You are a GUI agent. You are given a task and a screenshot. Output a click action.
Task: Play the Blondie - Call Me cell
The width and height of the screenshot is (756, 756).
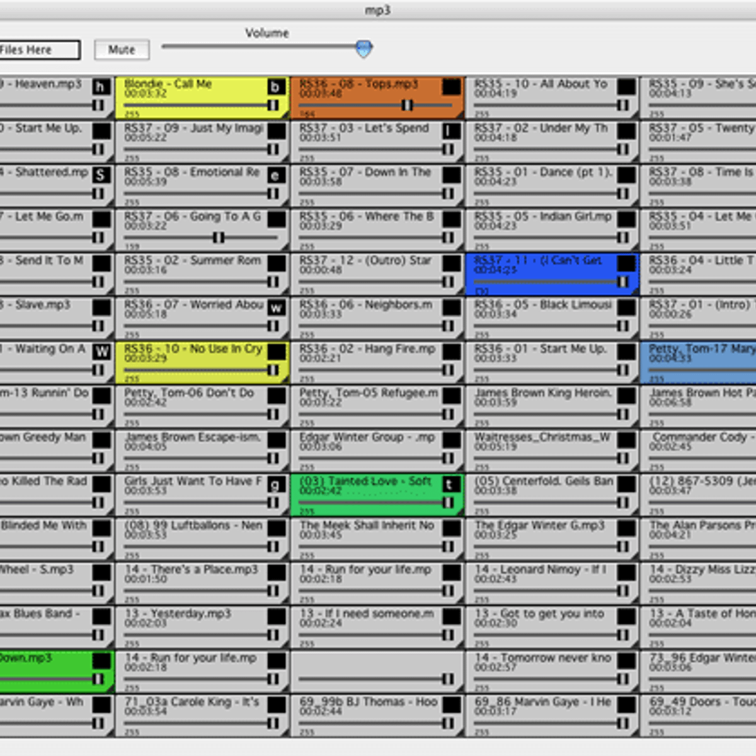[202, 98]
